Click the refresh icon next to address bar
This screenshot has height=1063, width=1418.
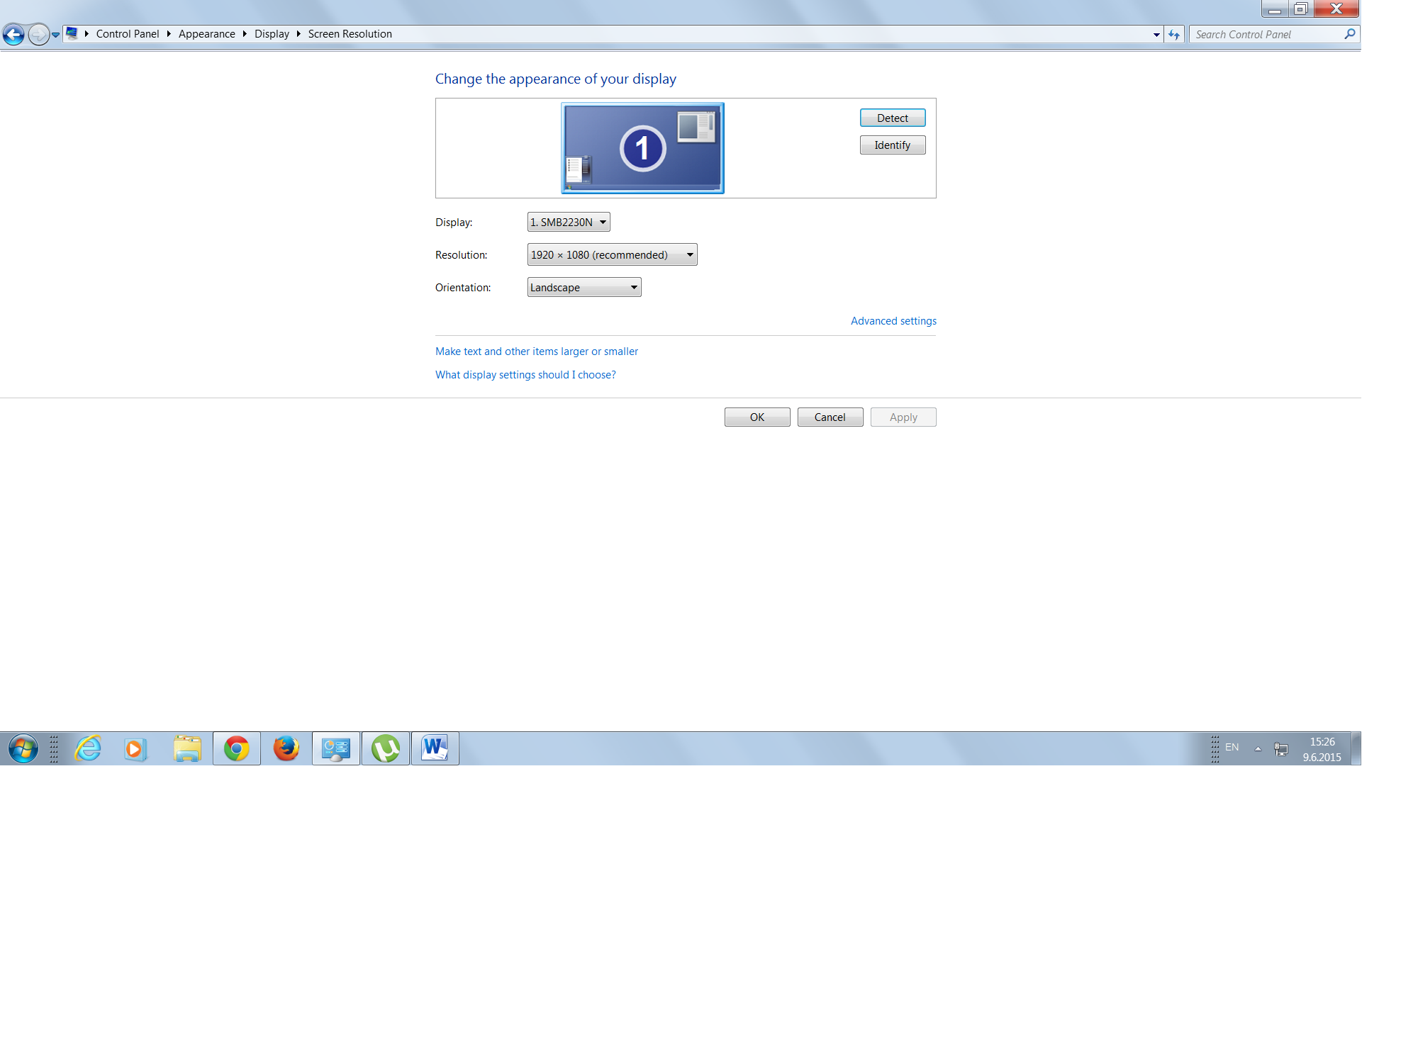pos(1174,34)
